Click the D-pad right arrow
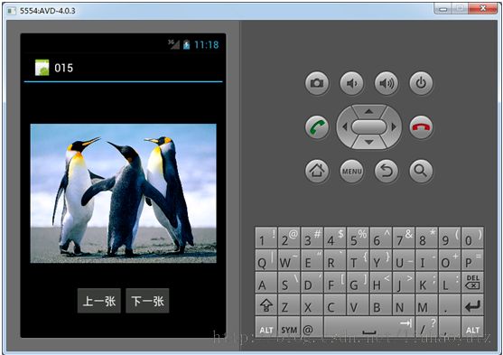 click(x=394, y=127)
